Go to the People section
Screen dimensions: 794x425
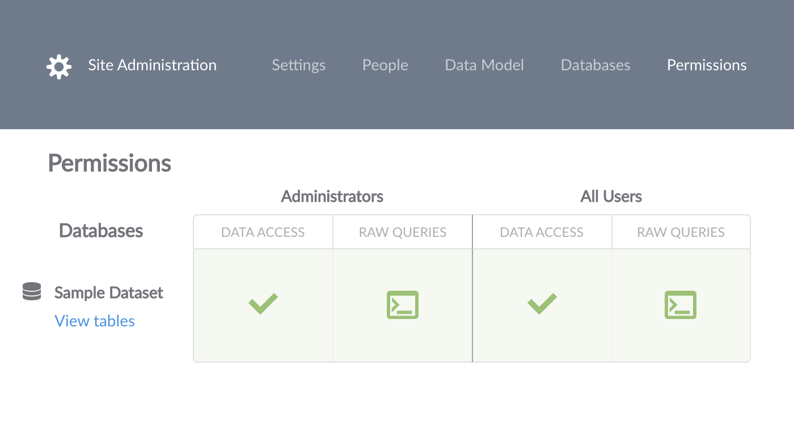pyautogui.click(x=385, y=65)
